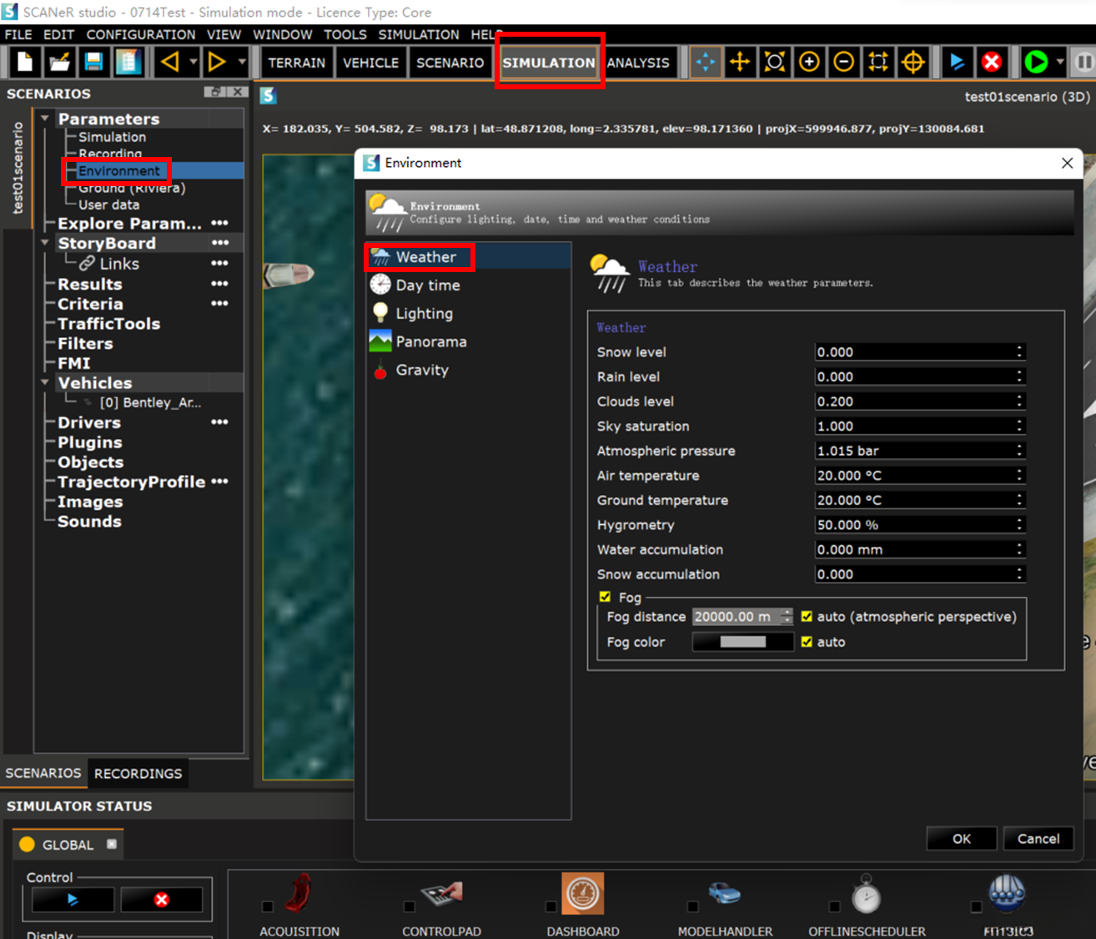Collapse the StoryBoard tree node
Viewport: 1096px width, 939px height.
[x=45, y=243]
